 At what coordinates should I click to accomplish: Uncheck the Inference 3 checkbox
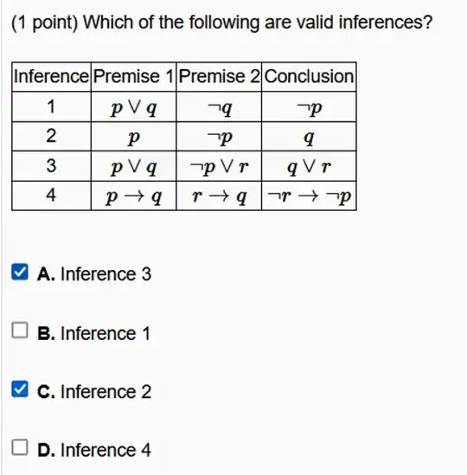[x=20, y=272]
